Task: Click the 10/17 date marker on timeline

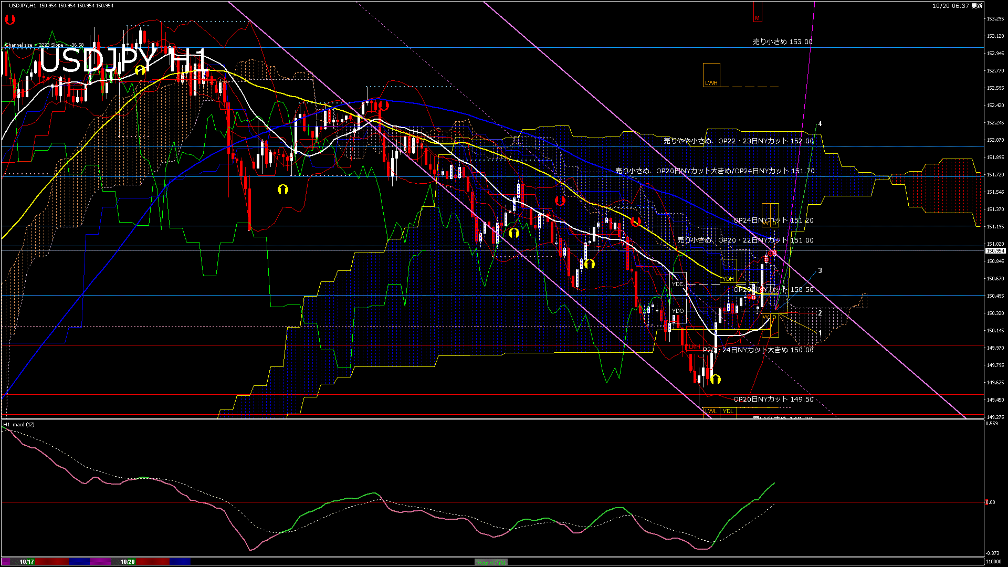Action: click(x=27, y=562)
